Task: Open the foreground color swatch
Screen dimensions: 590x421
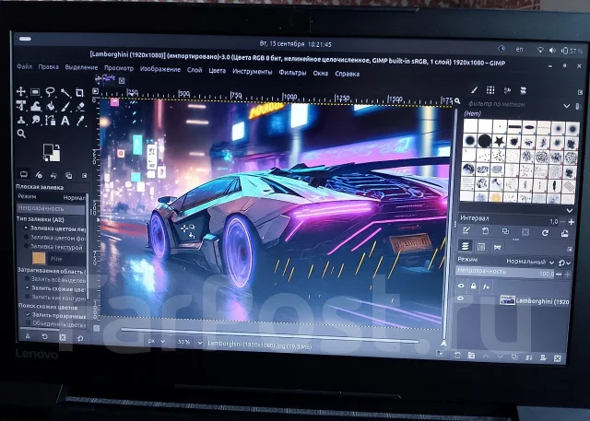Action: click(48, 149)
